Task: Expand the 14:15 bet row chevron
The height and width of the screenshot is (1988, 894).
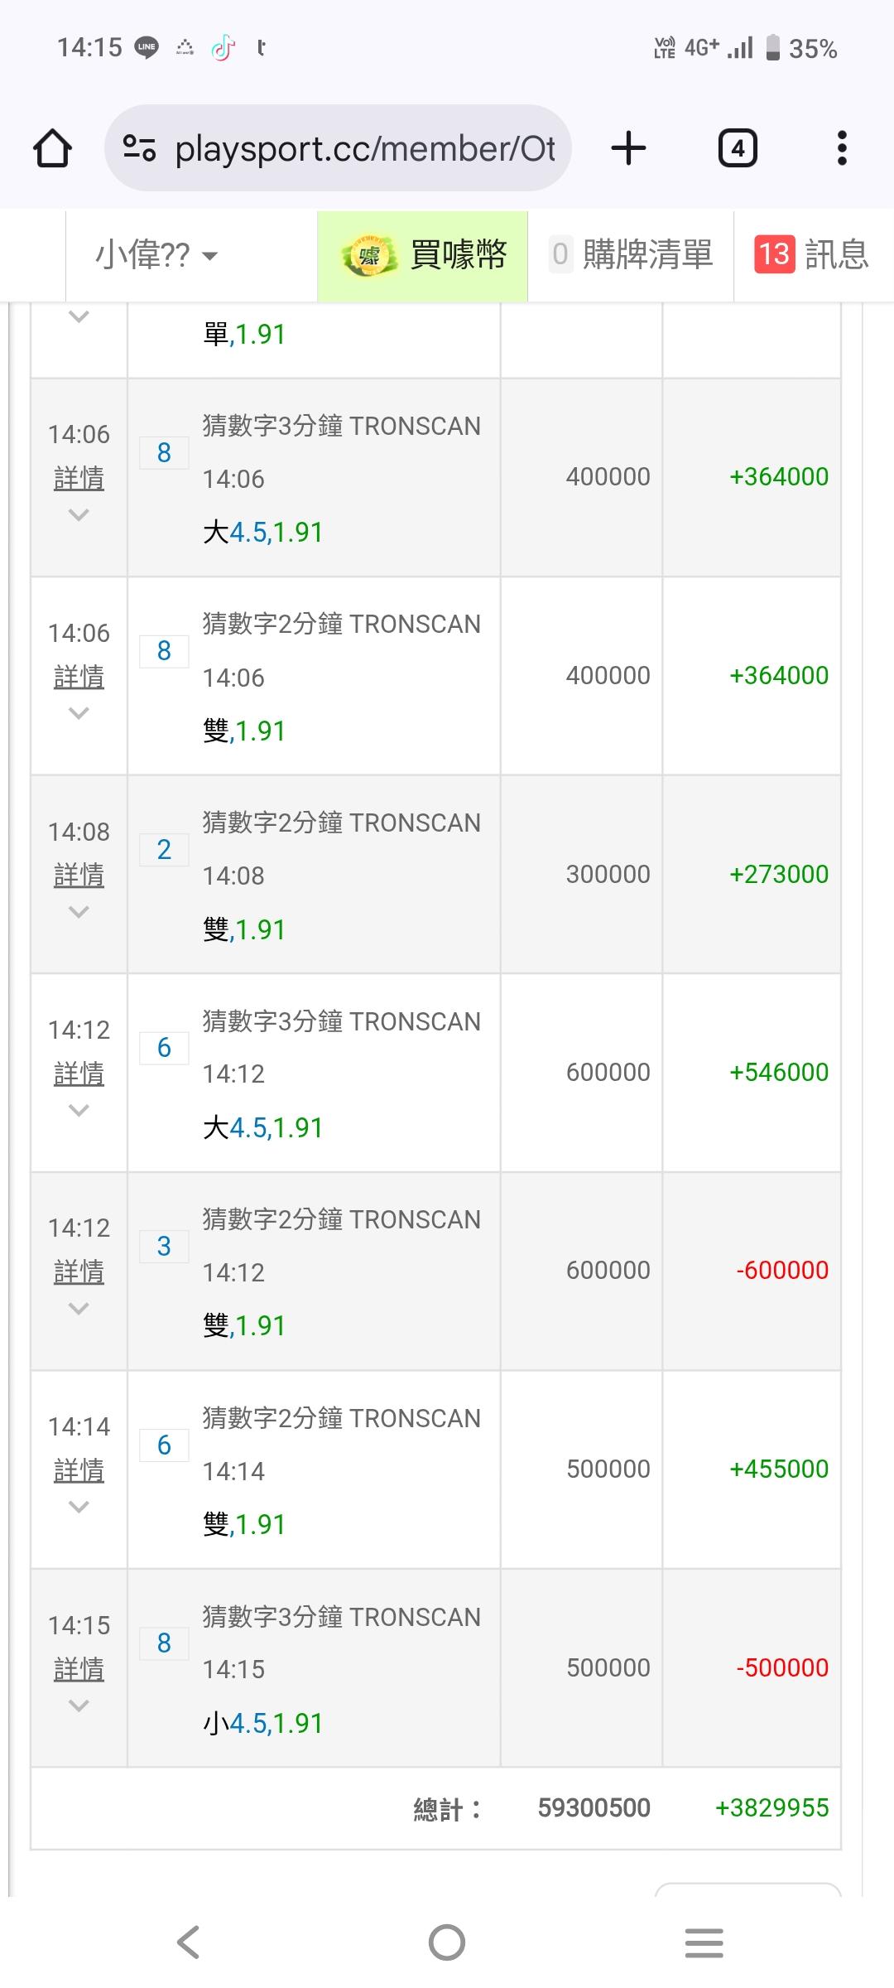Action: (79, 1706)
